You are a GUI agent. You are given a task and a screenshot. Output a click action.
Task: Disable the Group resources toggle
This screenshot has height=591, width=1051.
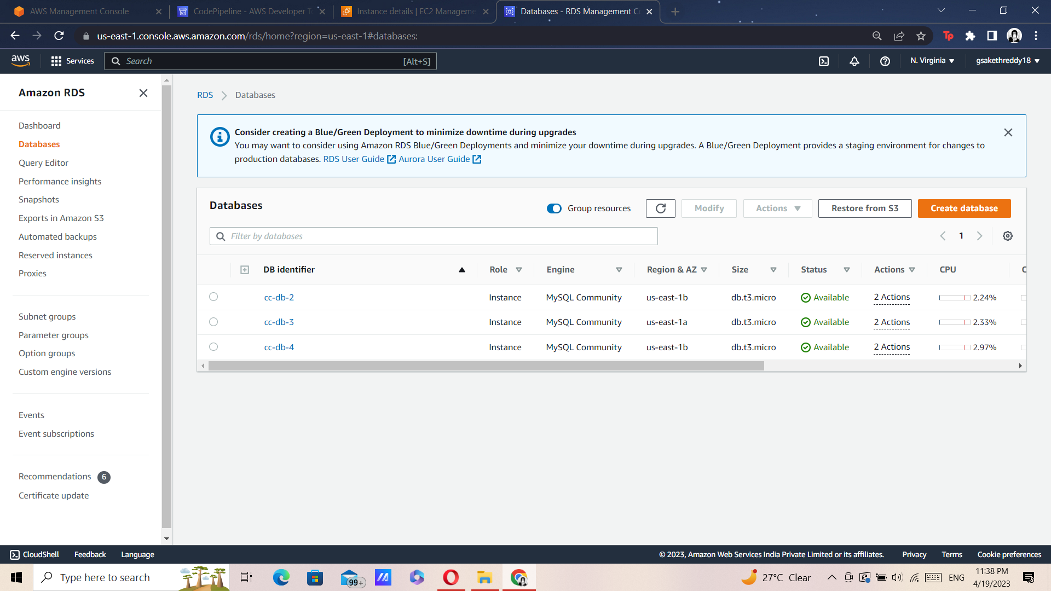554,208
